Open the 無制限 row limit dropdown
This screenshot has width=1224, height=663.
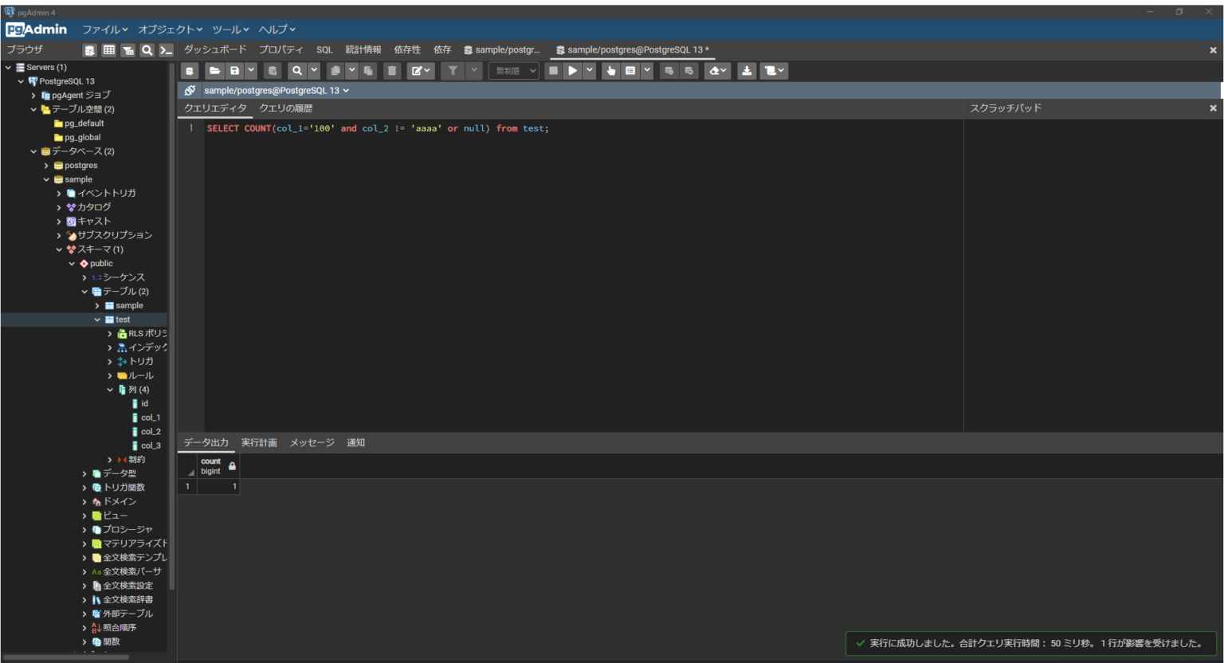tap(513, 71)
